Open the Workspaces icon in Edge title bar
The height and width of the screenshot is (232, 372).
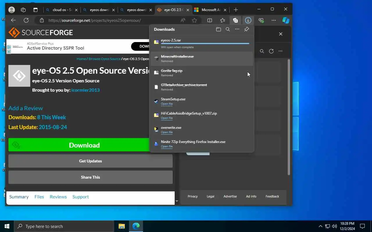coord(23,10)
